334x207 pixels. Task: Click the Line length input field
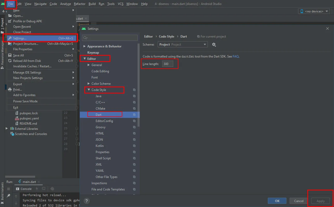tap(168, 64)
